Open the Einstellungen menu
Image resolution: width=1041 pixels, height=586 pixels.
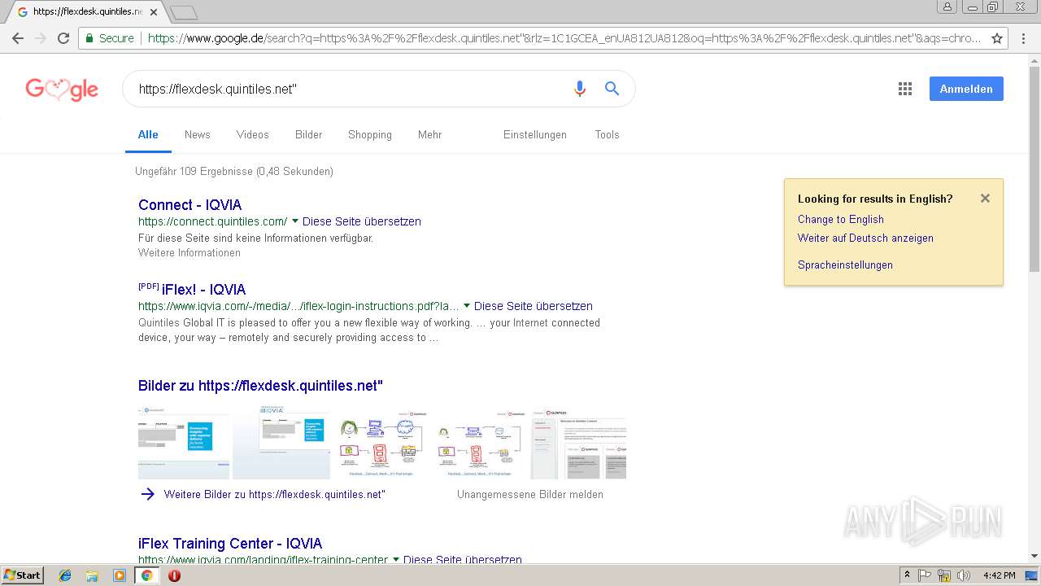(535, 134)
